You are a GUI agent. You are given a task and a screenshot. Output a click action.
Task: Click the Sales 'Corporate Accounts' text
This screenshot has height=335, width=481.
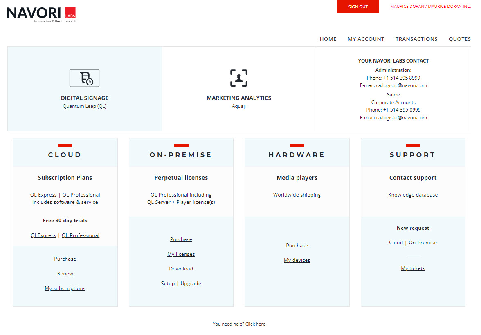tap(393, 103)
